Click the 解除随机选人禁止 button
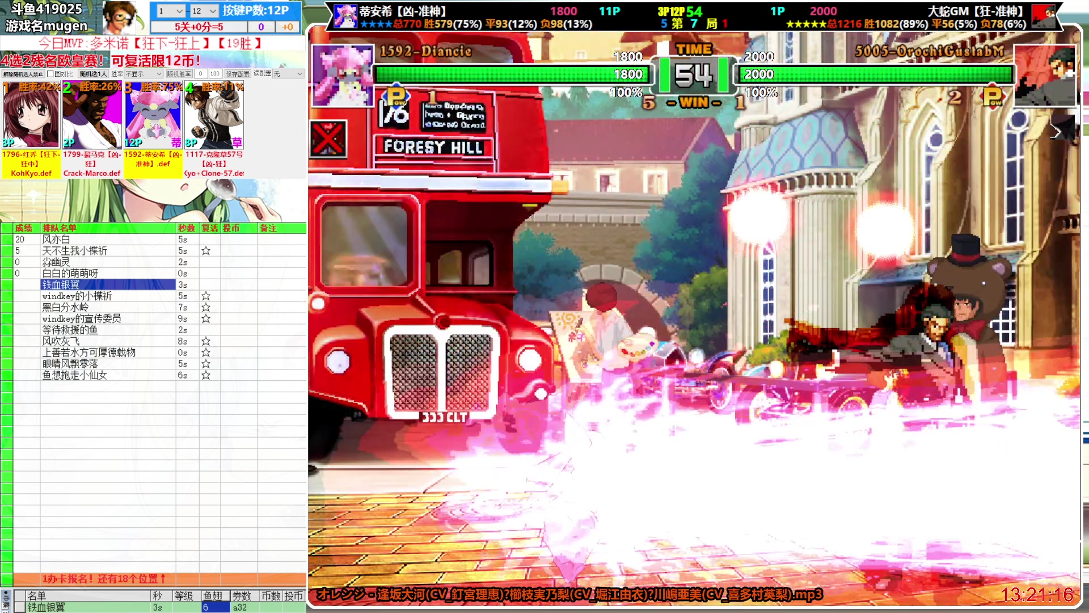This screenshot has width=1089, height=613. click(23, 74)
